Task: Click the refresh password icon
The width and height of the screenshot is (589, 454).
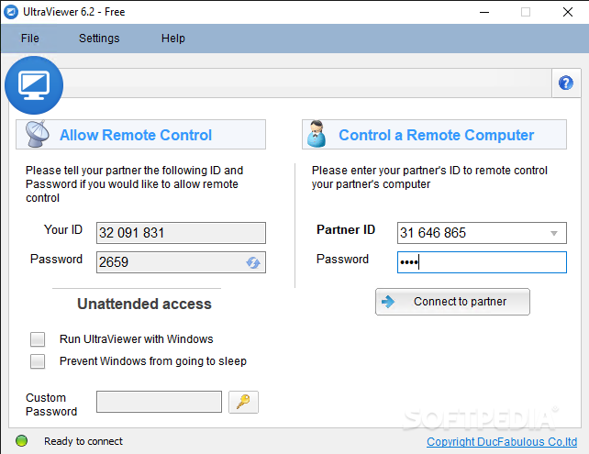Action: (x=253, y=262)
